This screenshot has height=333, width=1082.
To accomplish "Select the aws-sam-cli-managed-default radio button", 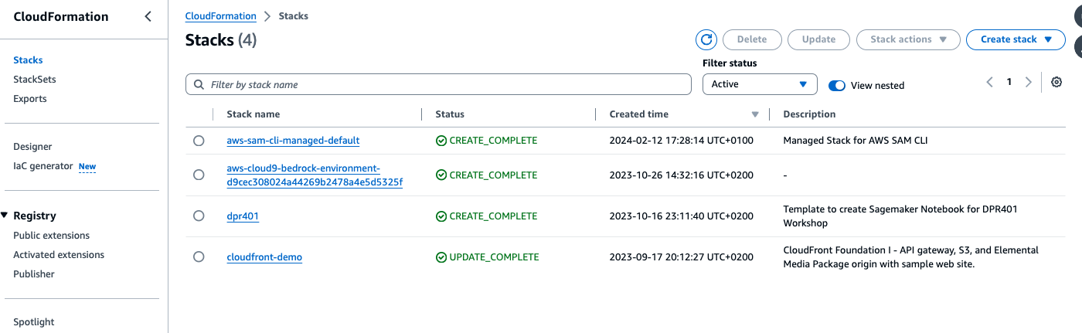I will [199, 141].
